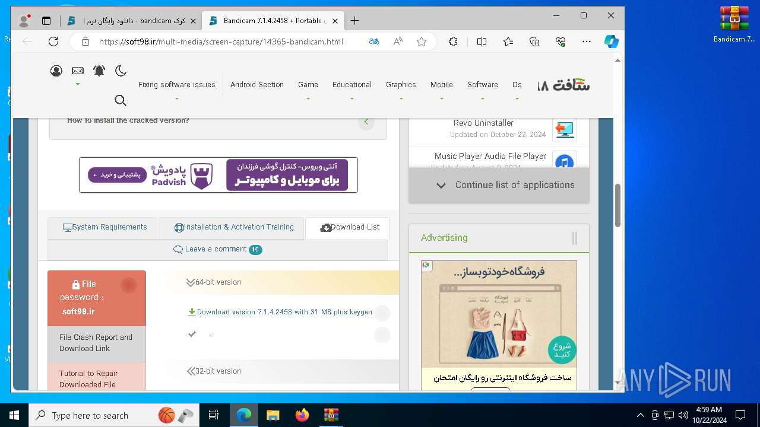The width and height of the screenshot is (760, 427).
Task: Expand the 32-bit version section
Action: pos(214,371)
